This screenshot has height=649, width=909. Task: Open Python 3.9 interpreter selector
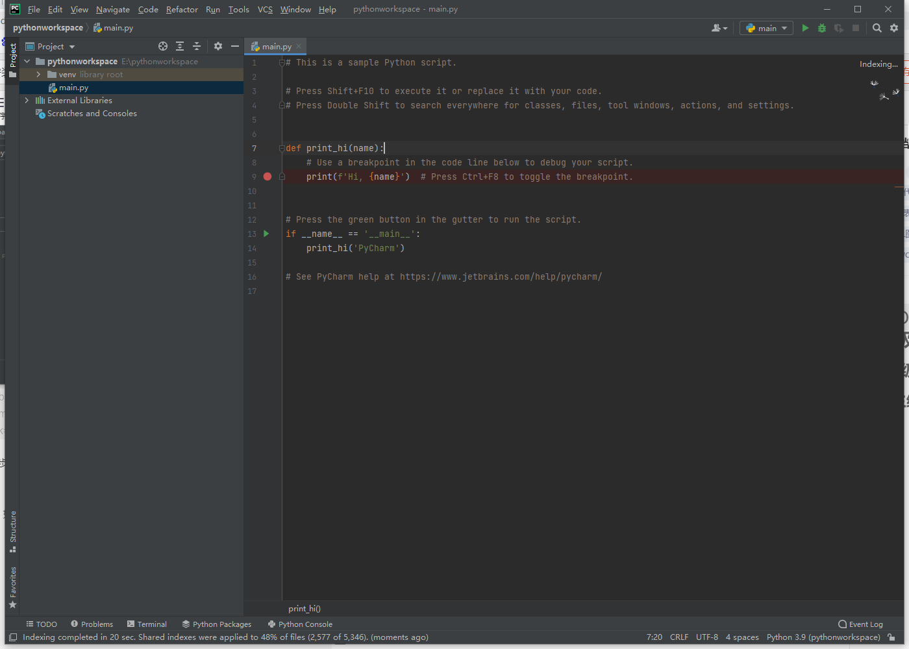[823, 637]
